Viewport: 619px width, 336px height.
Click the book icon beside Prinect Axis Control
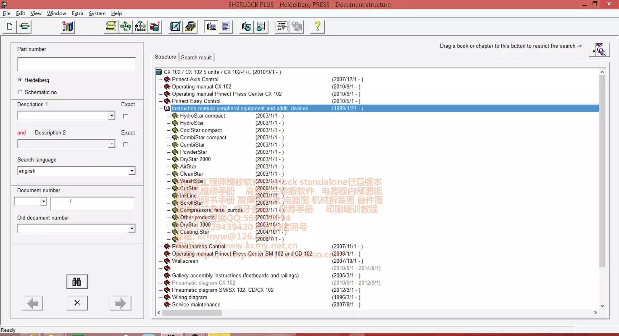(167, 79)
